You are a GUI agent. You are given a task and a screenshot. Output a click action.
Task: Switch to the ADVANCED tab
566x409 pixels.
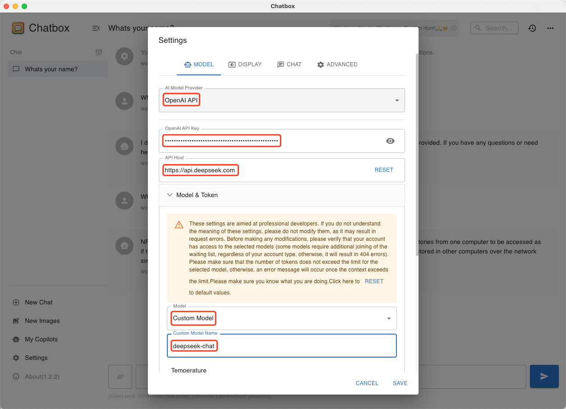coord(337,64)
